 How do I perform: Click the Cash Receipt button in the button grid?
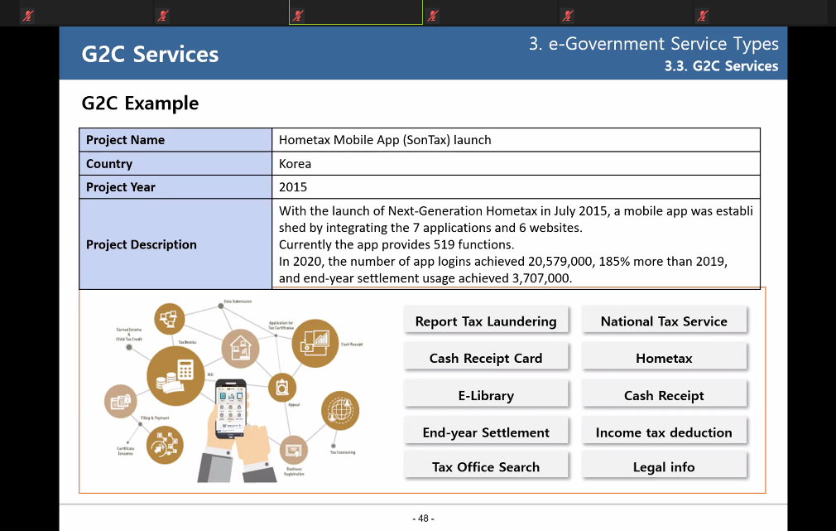(664, 394)
